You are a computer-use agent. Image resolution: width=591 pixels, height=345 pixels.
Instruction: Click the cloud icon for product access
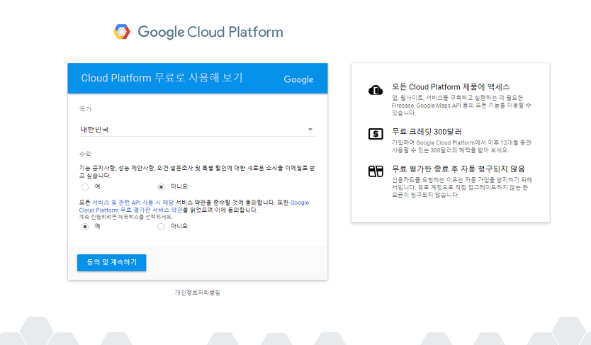click(375, 90)
